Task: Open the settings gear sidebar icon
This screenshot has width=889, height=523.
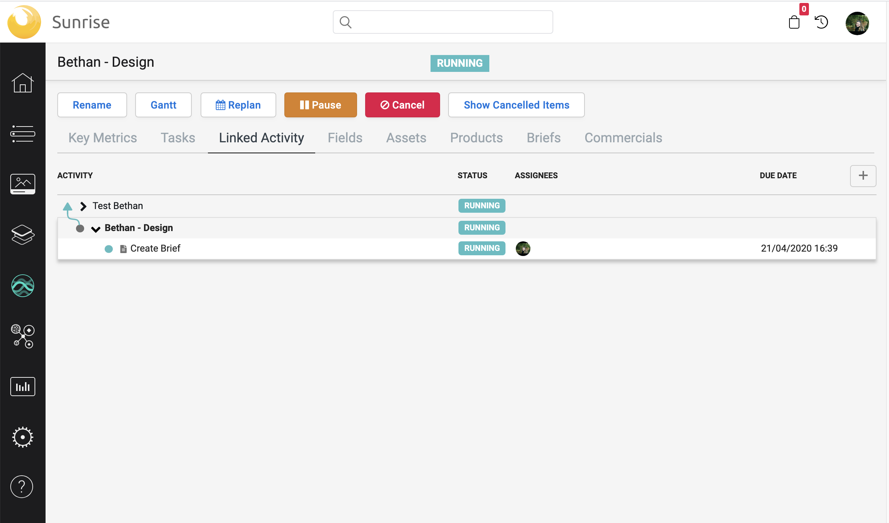Action: tap(22, 437)
